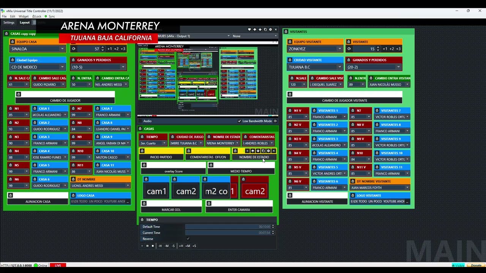Click the COMENTARISTAS OFF/ON button

(x=208, y=157)
